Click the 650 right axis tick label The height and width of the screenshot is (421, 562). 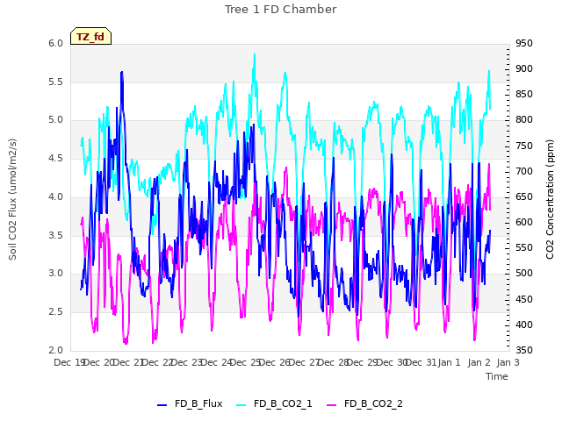pos(524,196)
